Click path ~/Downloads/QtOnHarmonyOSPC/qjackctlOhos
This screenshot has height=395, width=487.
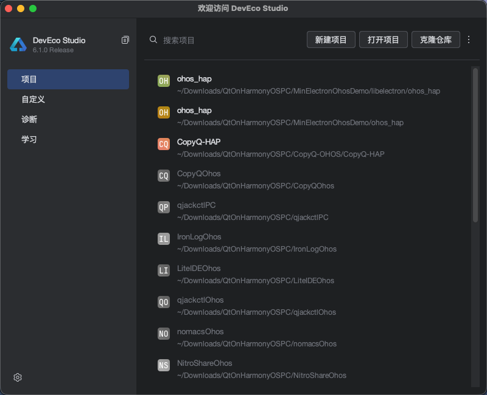coord(256,312)
